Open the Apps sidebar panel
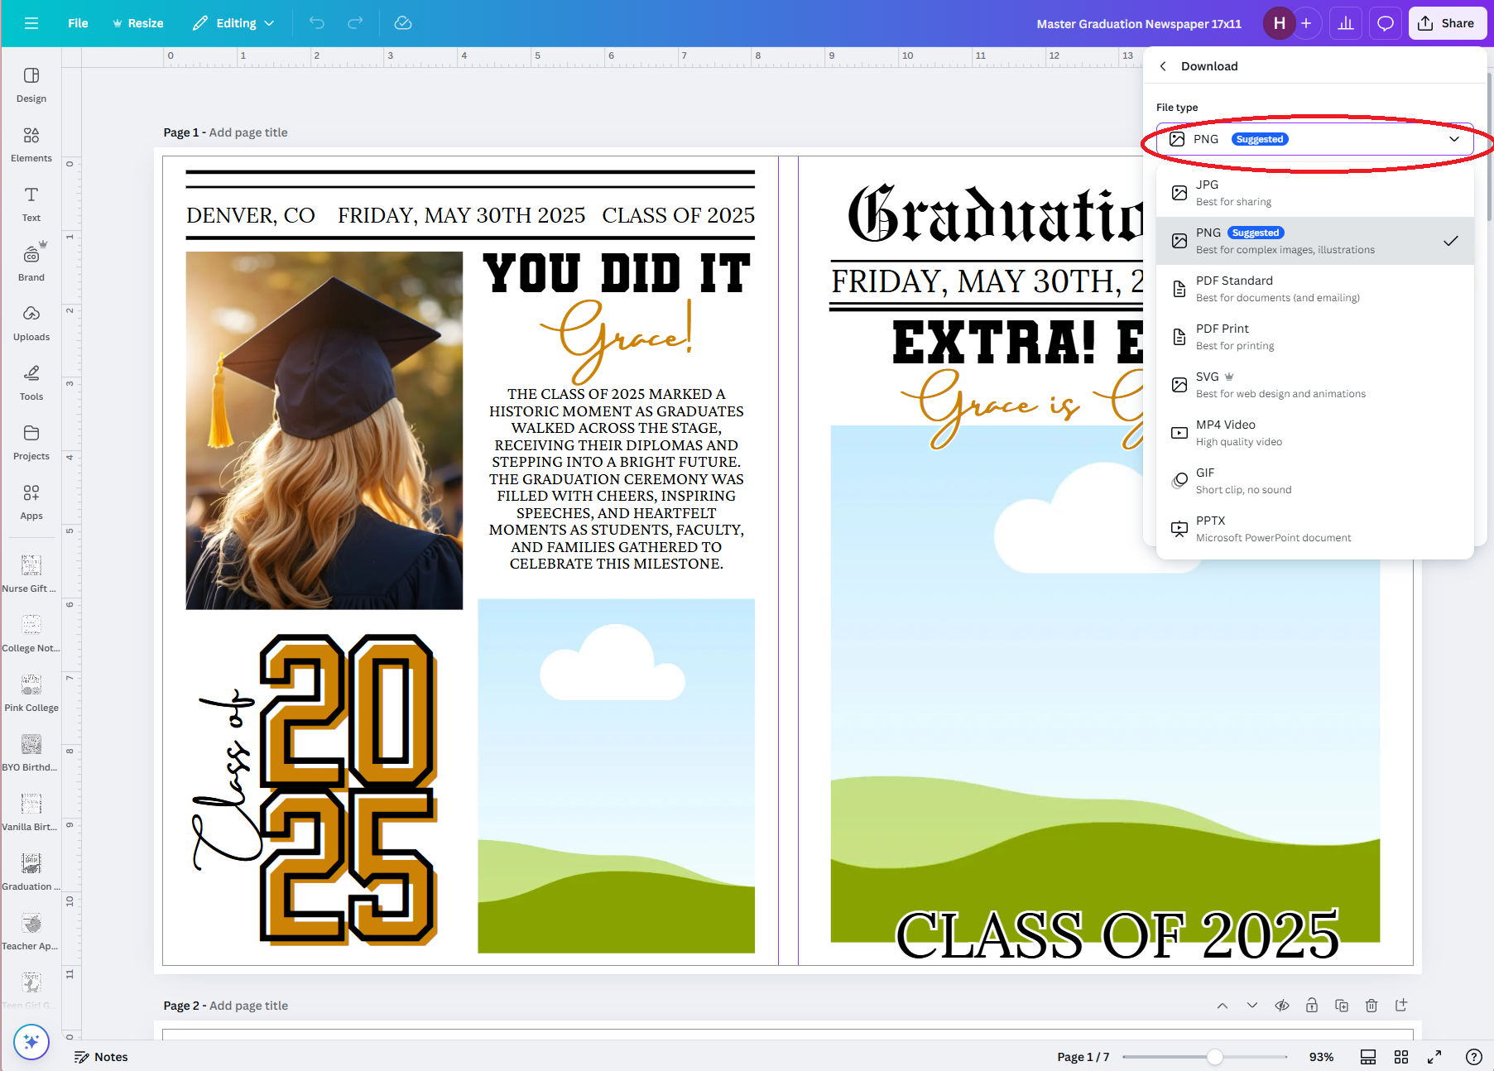This screenshot has width=1494, height=1071. click(31, 502)
